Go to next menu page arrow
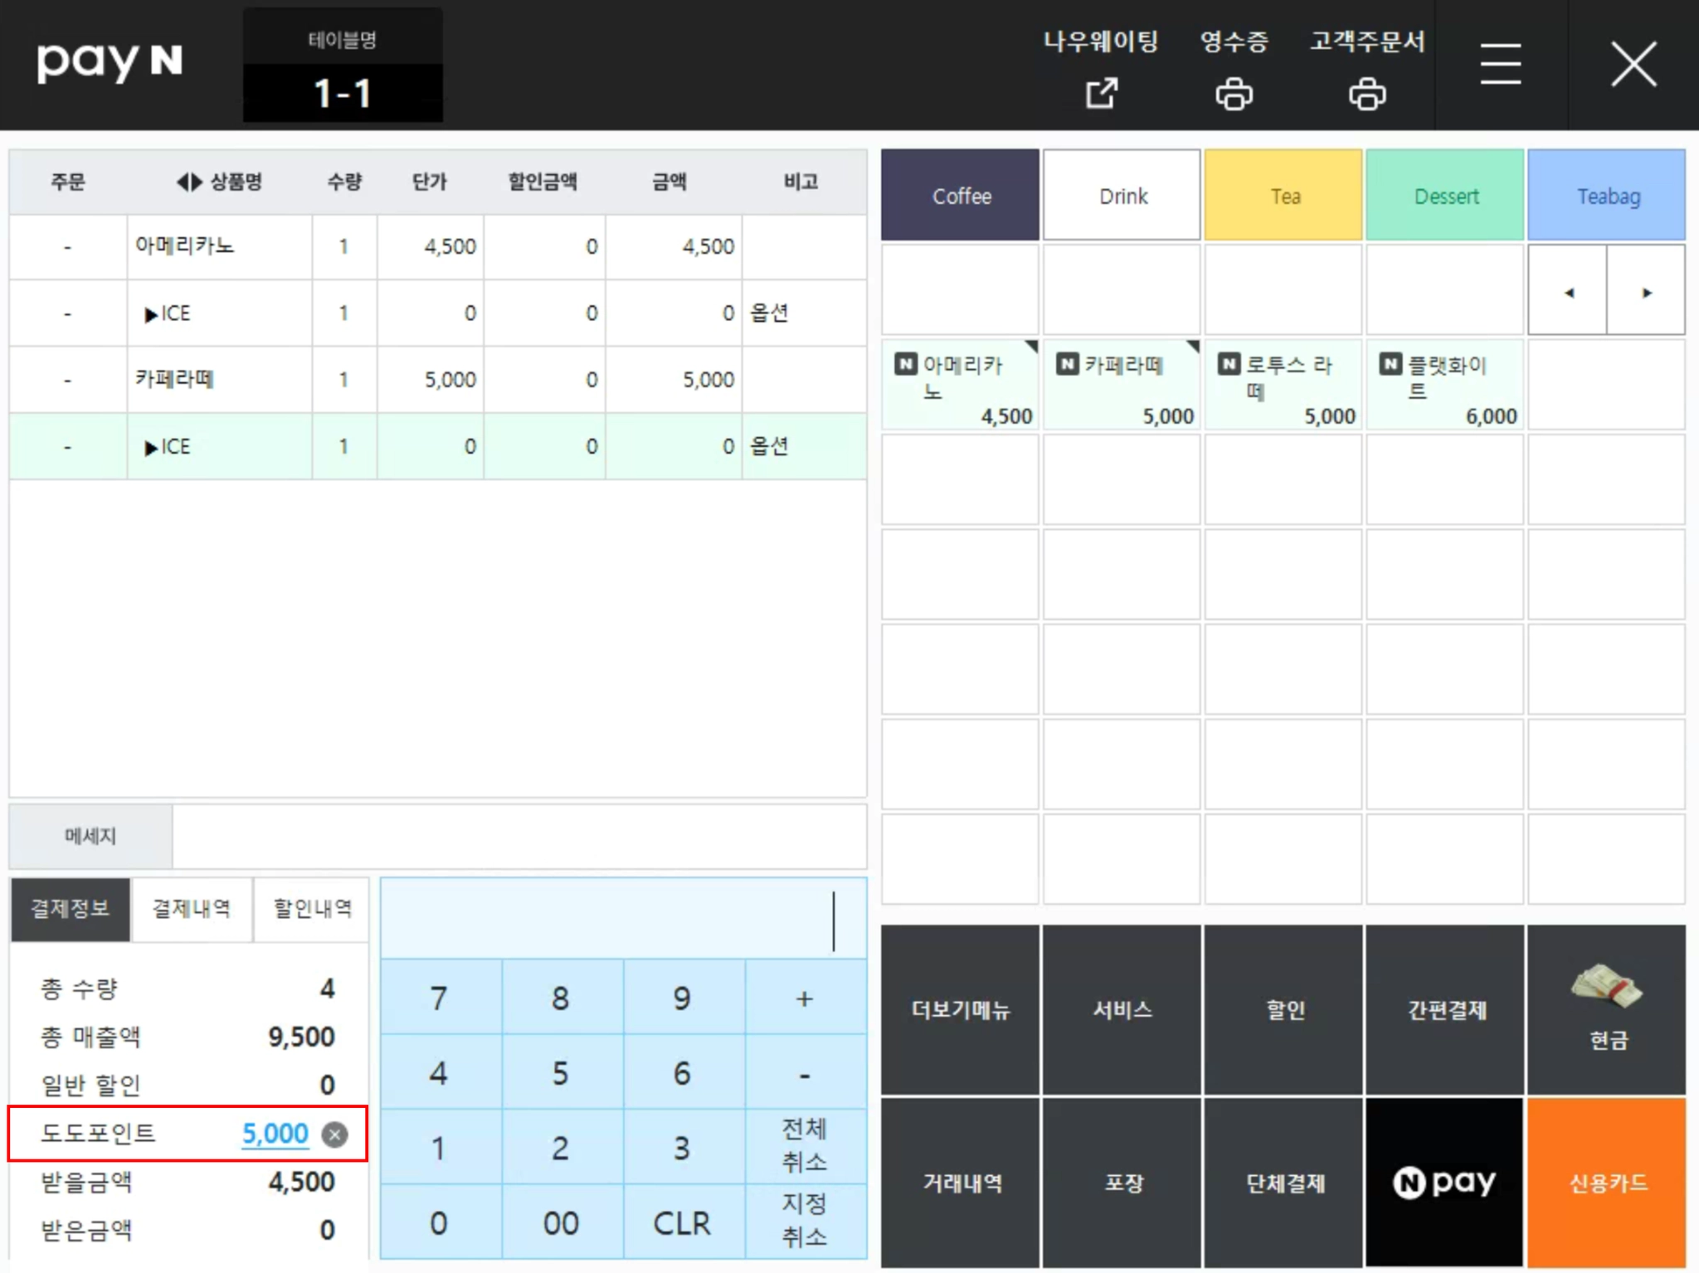Image resolution: width=1699 pixels, height=1273 pixels. [1646, 292]
